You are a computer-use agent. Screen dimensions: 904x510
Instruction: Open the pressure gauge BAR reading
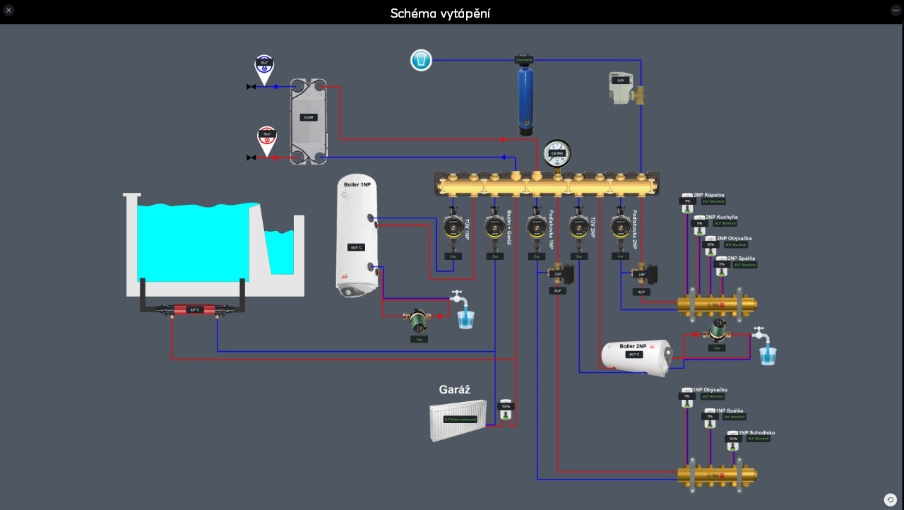pyautogui.click(x=557, y=153)
